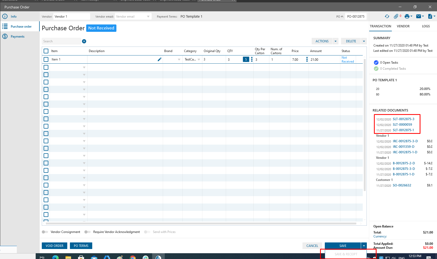Click the green Completed Tasks checkmark icon
This screenshot has height=259, width=437.
(x=376, y=69)
